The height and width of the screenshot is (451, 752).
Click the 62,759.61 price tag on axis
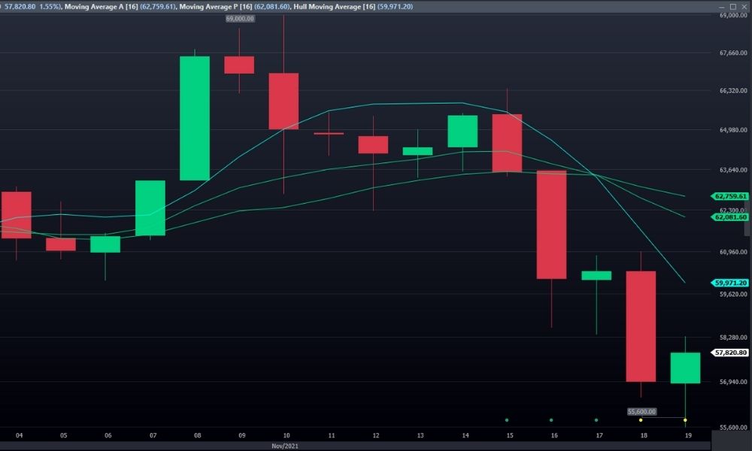pyautogui.click(x=729, y=196)
